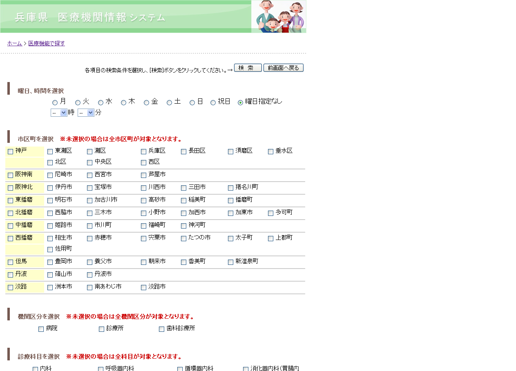Open the 分 minute dropdown
The image size is (516, 371).
click(x=86, y=113)
